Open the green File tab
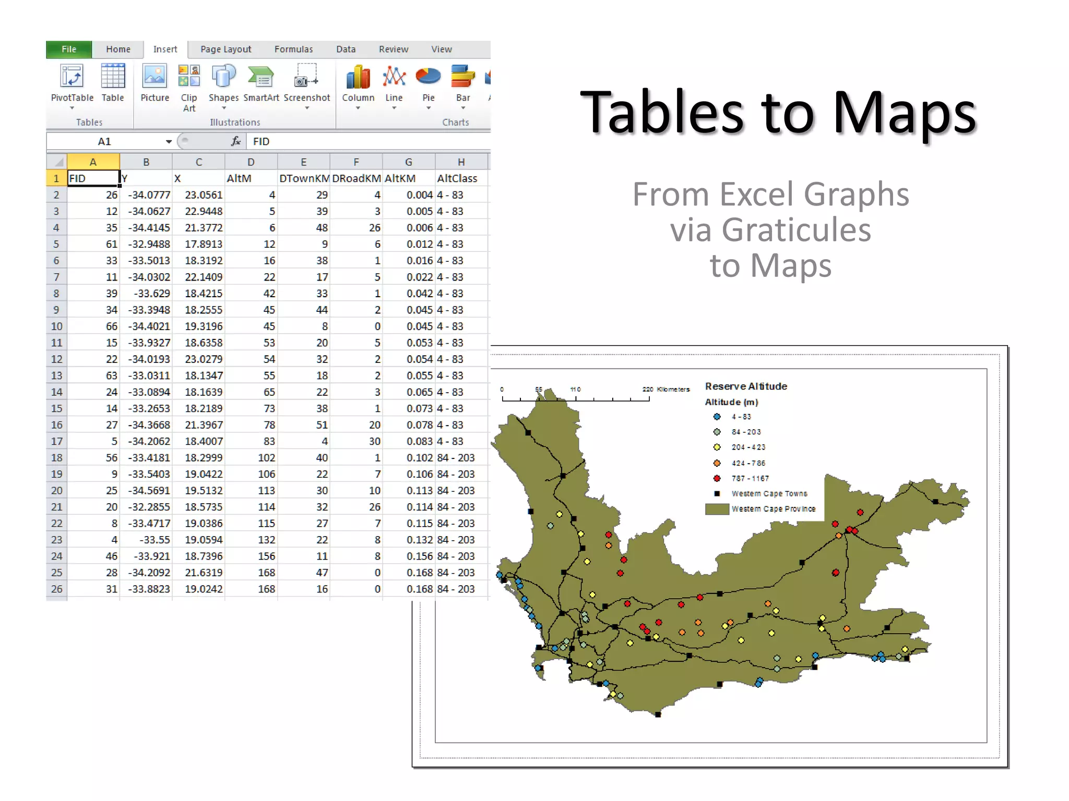 [x=69, y=50]
